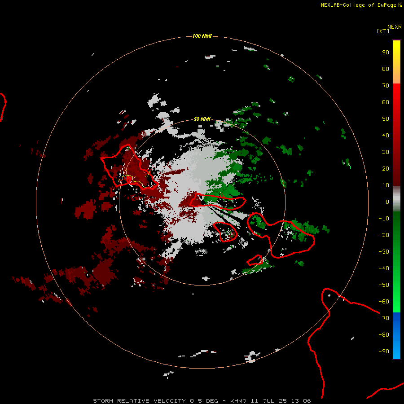This screenshot has width=404, height=404.
Task: Click the 100 NMI range ring label
Action: pyautogui.click(x=202, y=36)
